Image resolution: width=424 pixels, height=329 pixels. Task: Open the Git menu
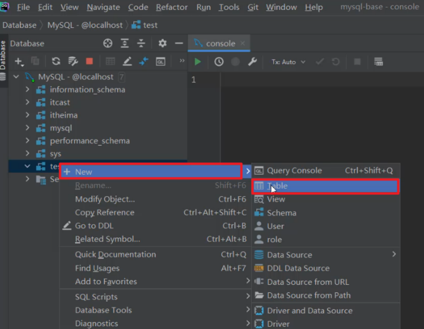(253, 7)
